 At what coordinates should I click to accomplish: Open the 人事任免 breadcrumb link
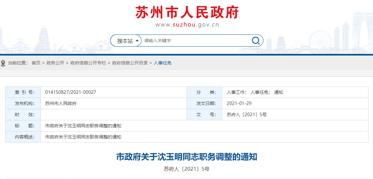pos(162,63)
